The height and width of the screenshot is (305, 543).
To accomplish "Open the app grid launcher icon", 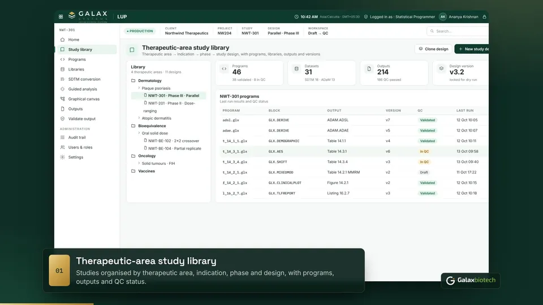I will click(x=61, y=16).
